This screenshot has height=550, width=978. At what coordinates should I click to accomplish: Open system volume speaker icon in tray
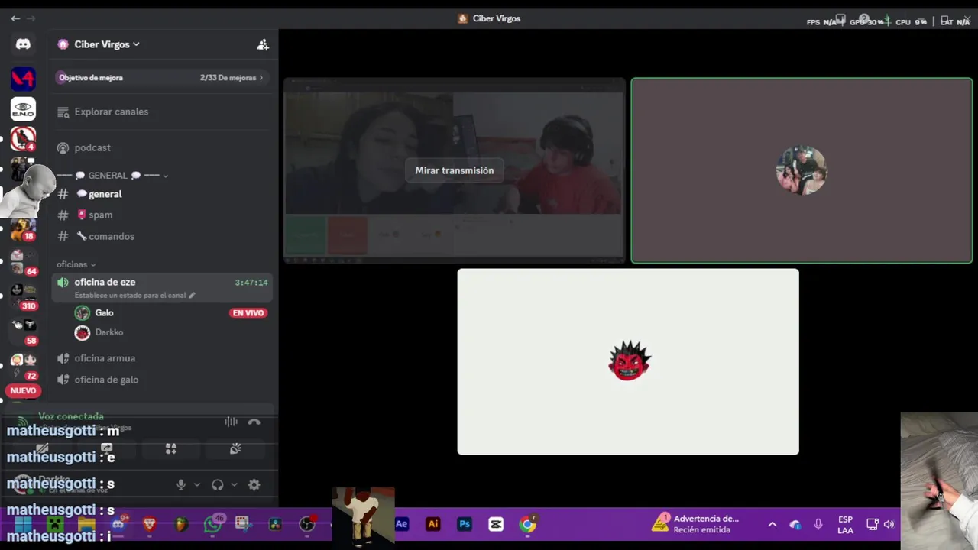[889, 524]
